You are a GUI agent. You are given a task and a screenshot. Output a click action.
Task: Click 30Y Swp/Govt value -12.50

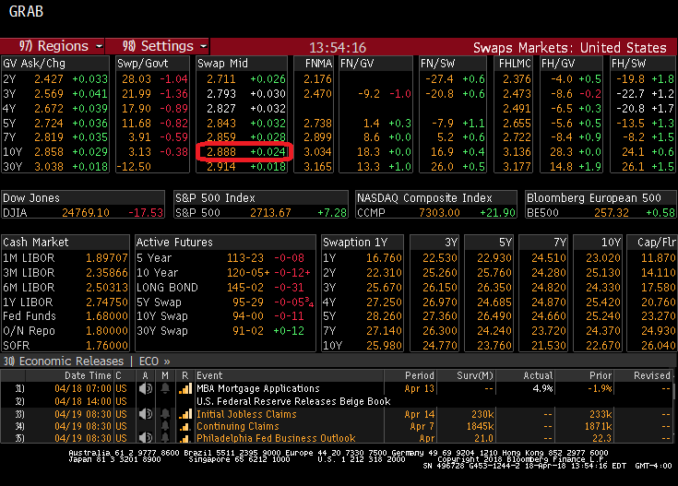point(134,167)
